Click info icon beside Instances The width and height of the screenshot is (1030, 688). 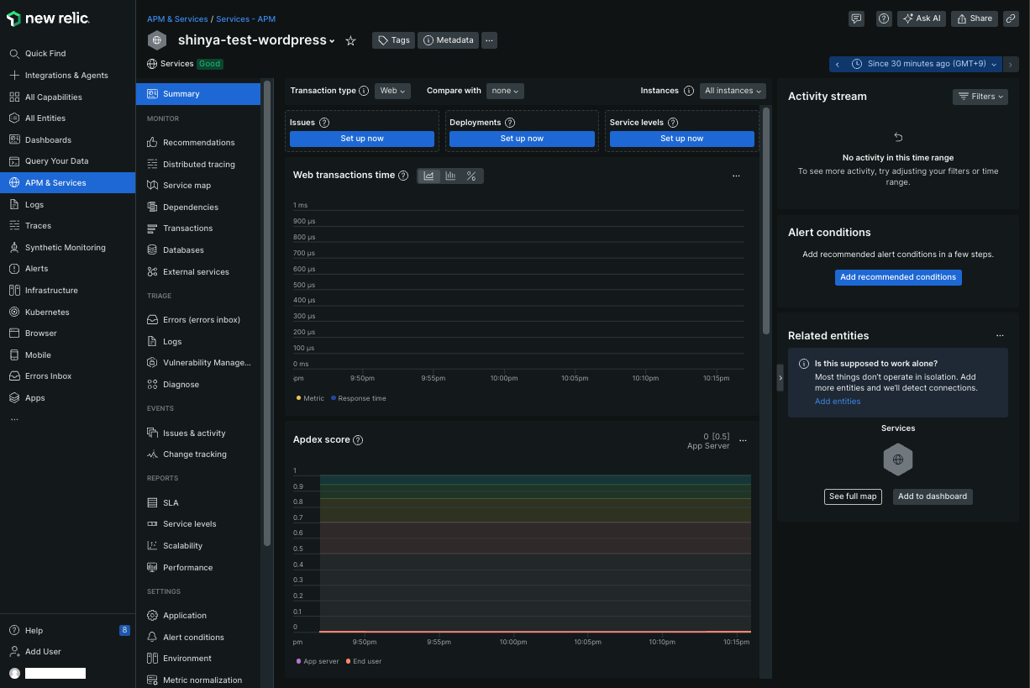689,91
